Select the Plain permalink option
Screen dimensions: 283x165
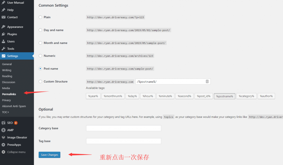click(x=40, y=17)
